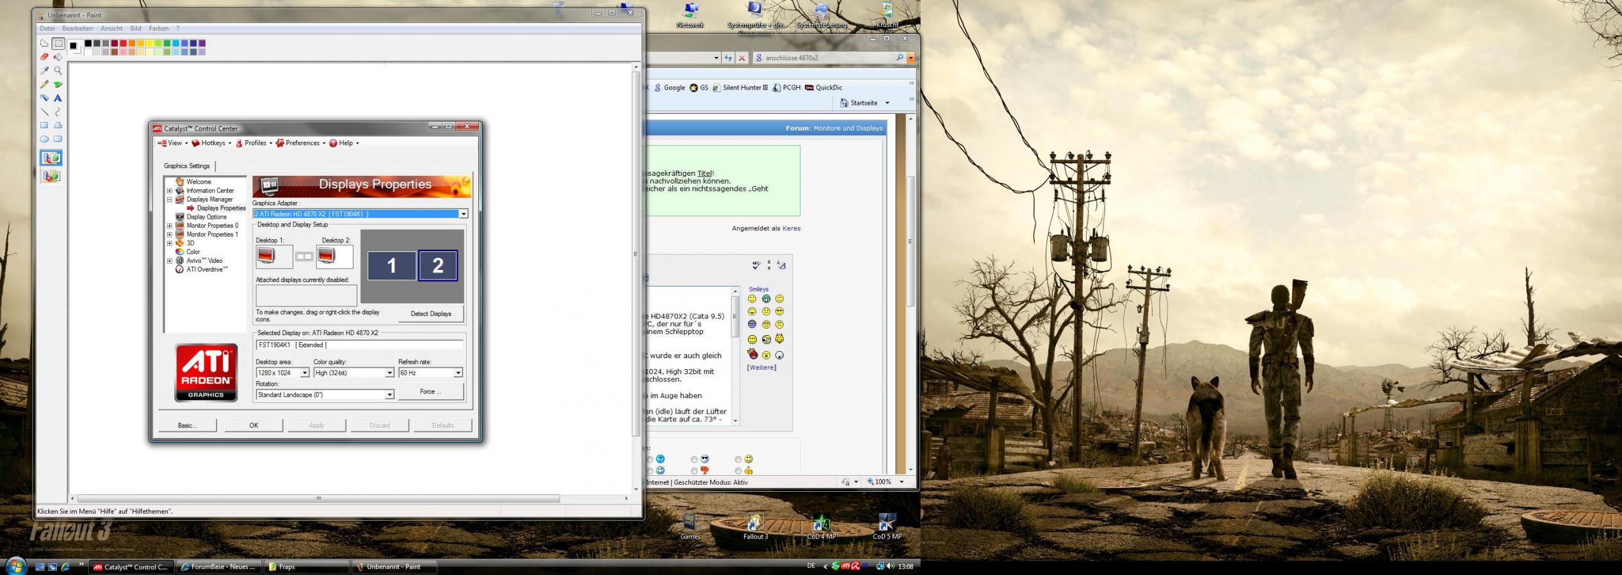Expand Monitor Properties 0 tree node
This screenshot has height=575, width=1622.
tap(170, 226)
